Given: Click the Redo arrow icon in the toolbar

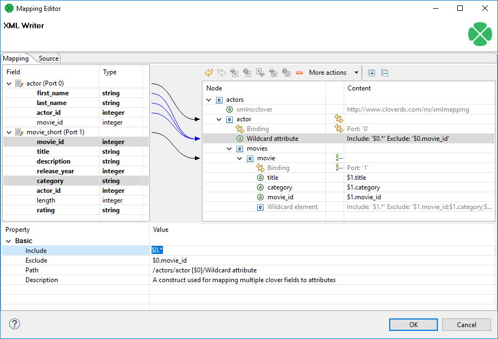Looking at the screenshot, I should tap(221, 72).
